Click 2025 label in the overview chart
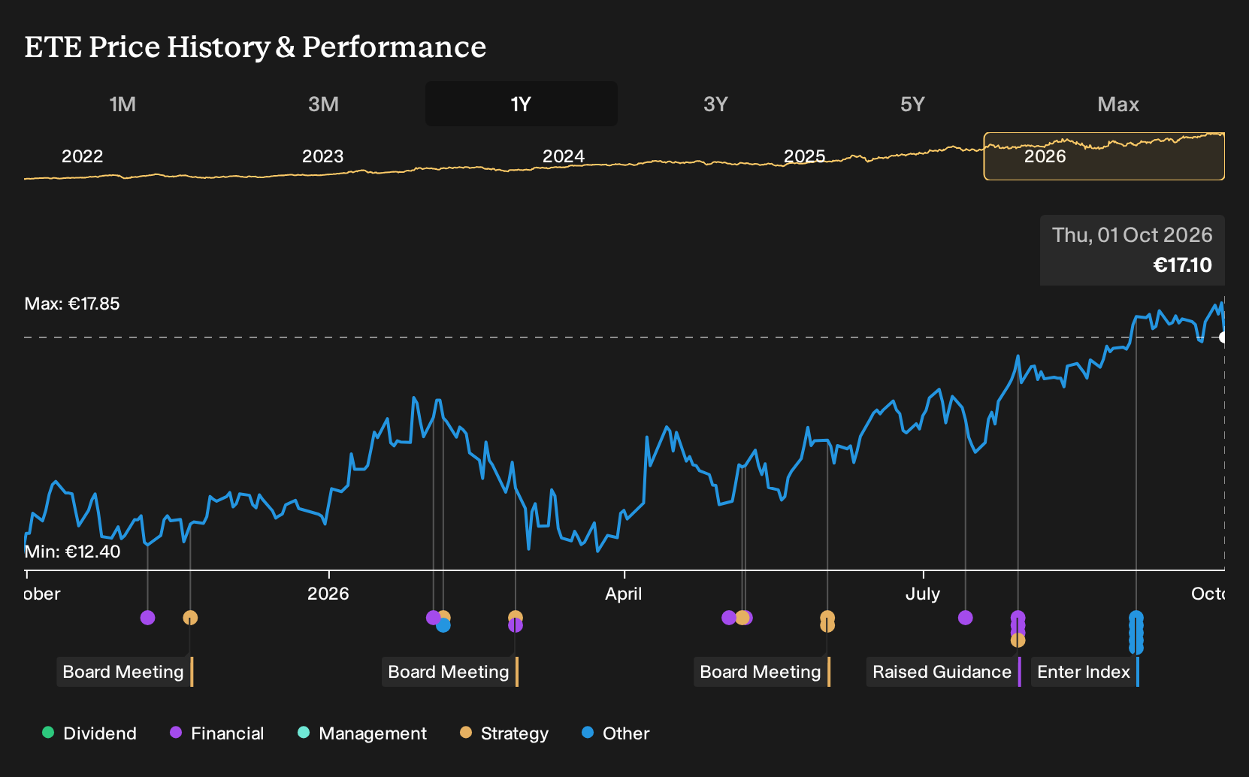The width and height of the screenshot is (1249, 777). [804, 156]
